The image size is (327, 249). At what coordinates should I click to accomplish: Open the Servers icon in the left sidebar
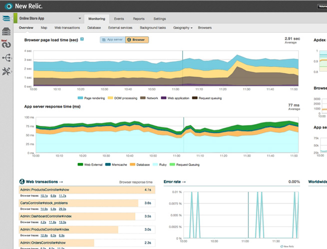coord(6,31)
